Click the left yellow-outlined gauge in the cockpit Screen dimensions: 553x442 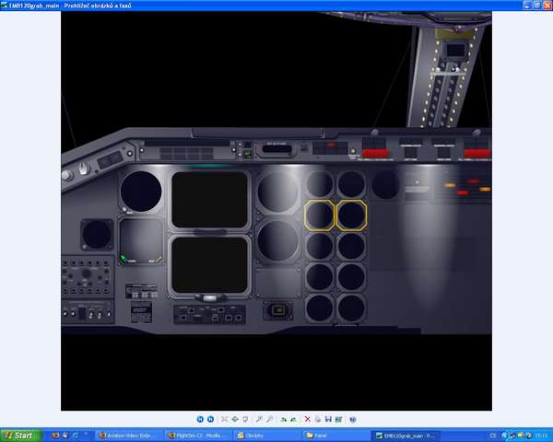pyautogui.click(x=320, y=215)
